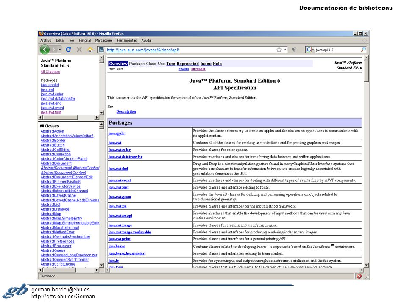Screen dimensions: 407x305
Task: Open the address bar history dropdown
Action: coord(285,50)
